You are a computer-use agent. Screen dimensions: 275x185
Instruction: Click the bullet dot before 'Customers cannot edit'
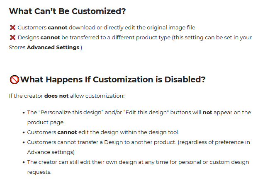(x=24, y=132)
